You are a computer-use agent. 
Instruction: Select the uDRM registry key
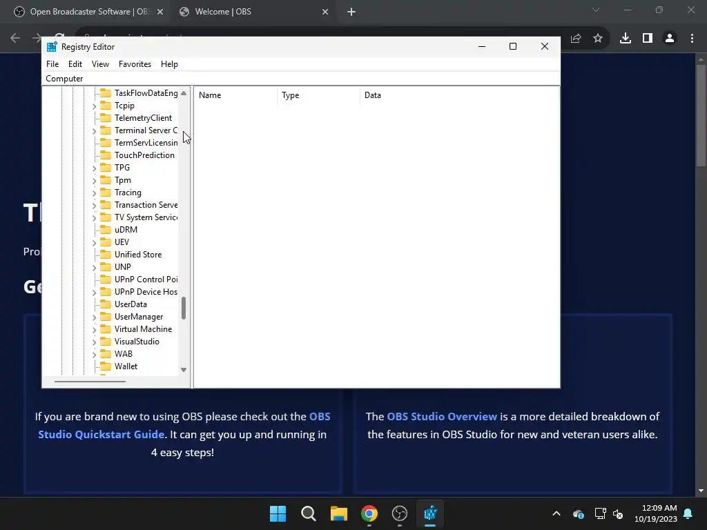126,229
